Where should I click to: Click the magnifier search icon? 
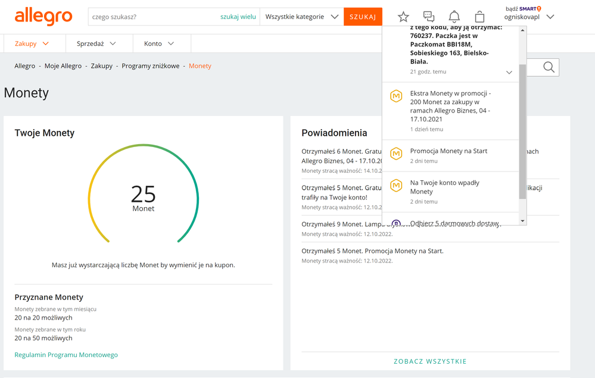coord(549,67)
